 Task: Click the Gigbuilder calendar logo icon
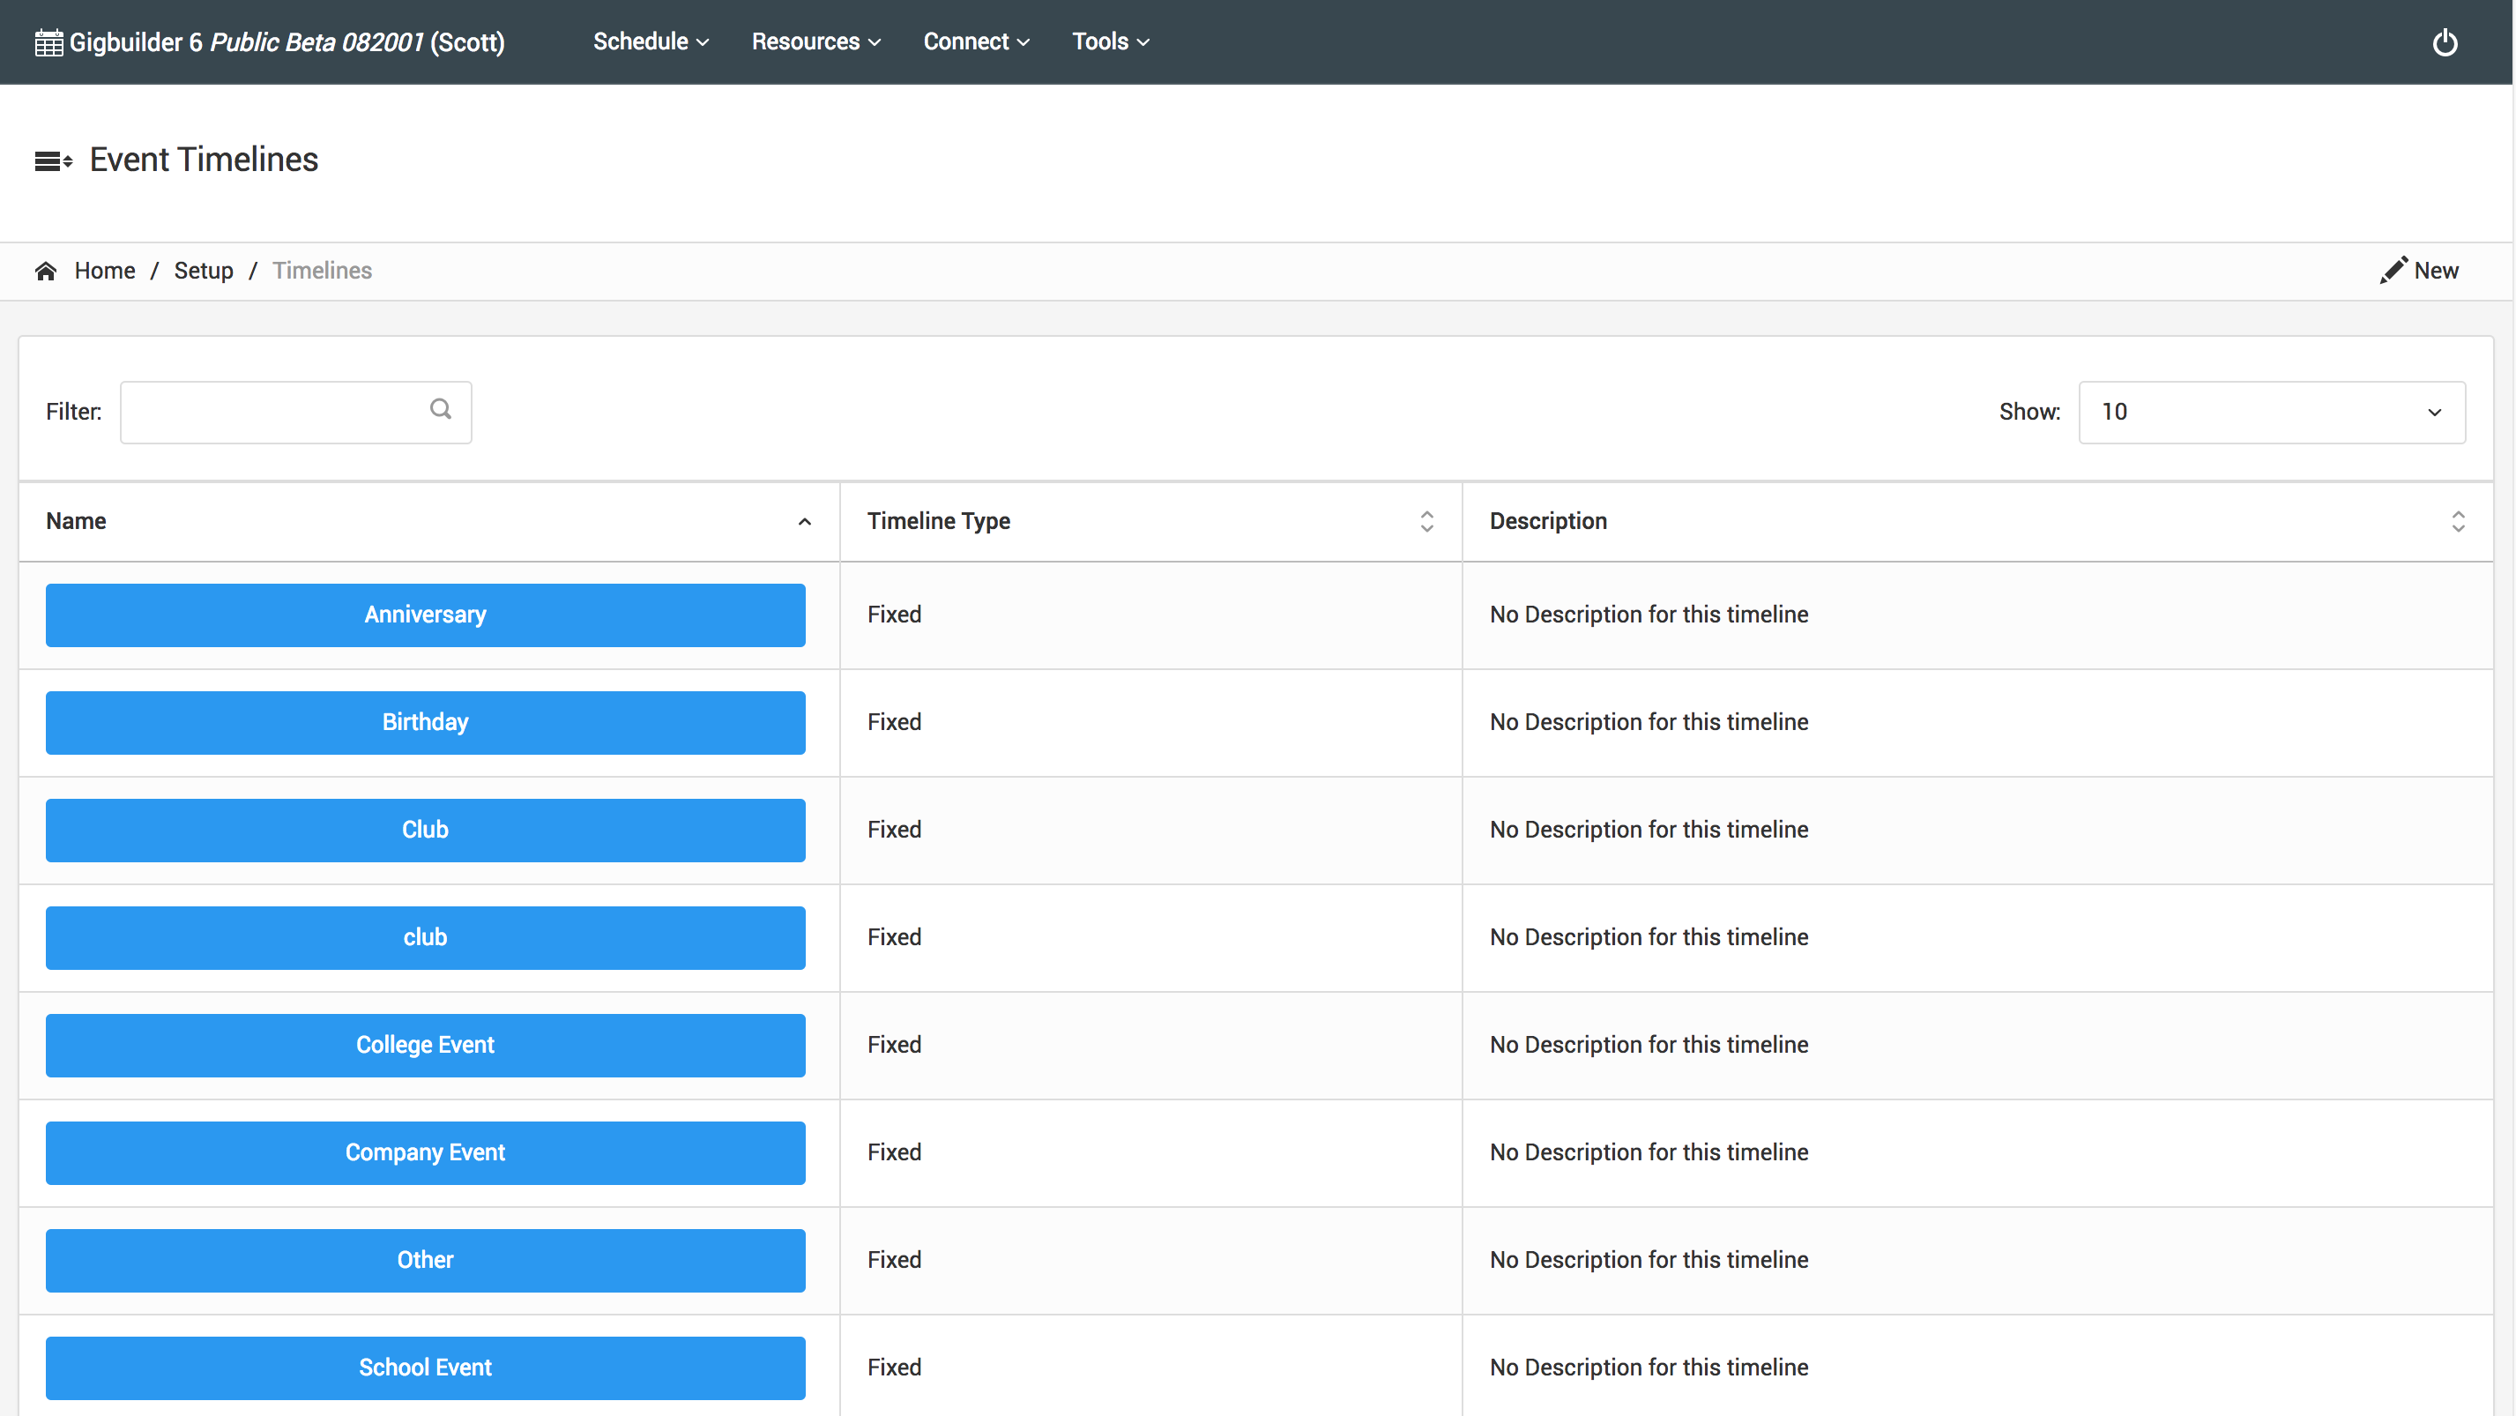pyautogui.click(x=48, y=43)
